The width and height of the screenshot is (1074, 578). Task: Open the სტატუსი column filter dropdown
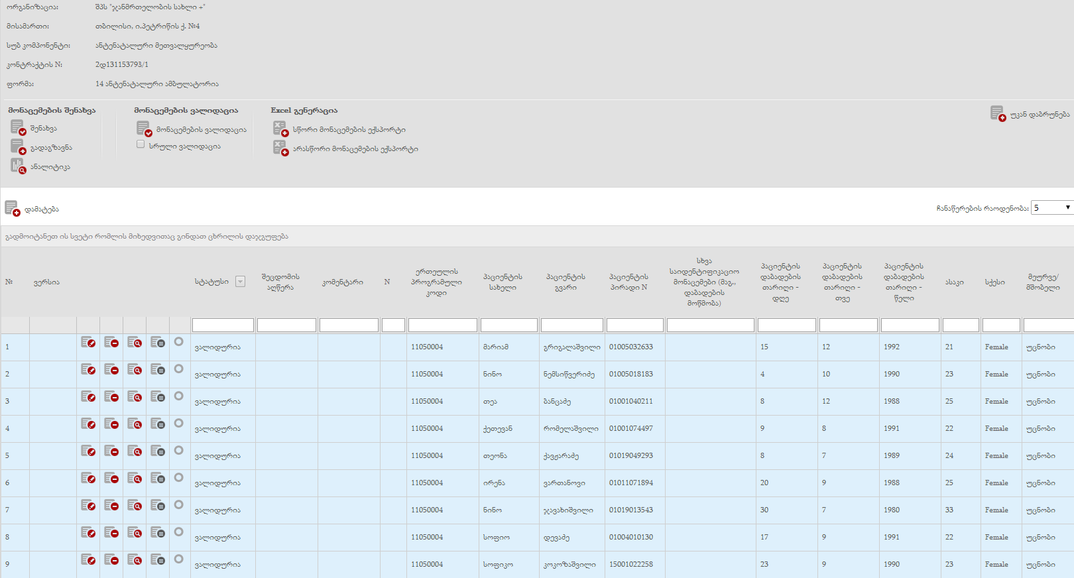[x=241, y=282]
